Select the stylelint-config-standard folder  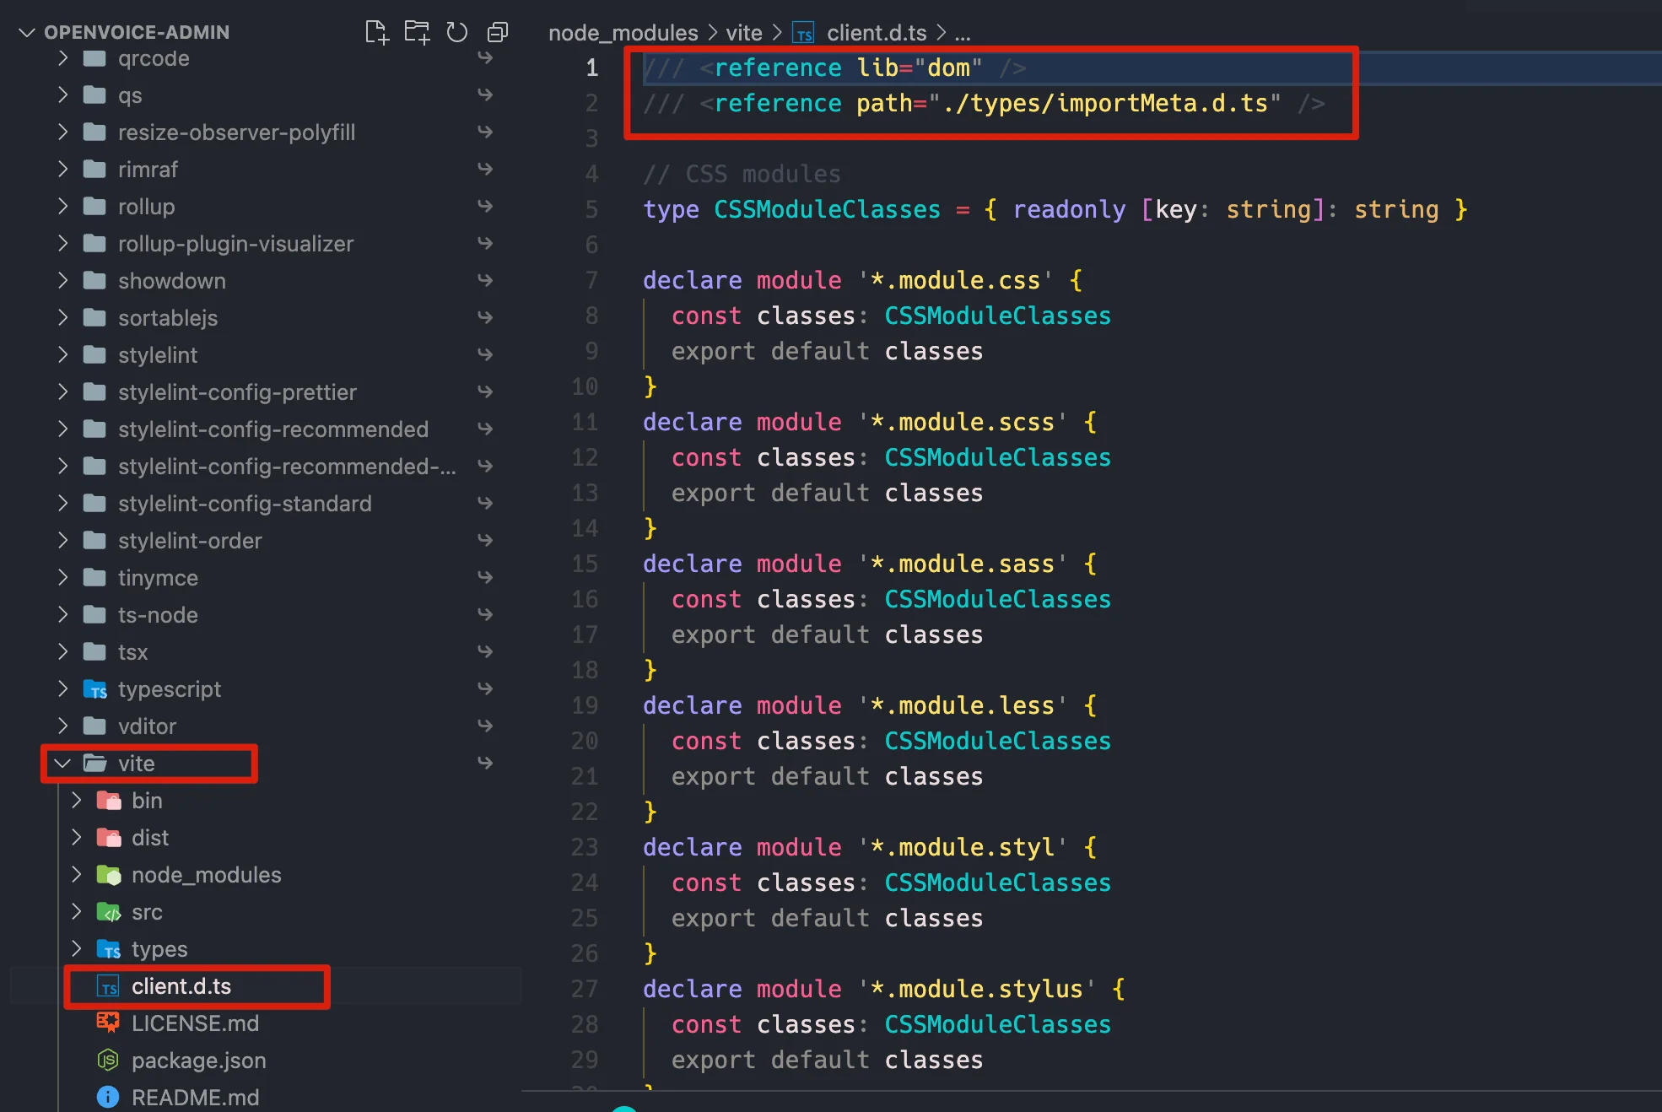pos(245,504)
